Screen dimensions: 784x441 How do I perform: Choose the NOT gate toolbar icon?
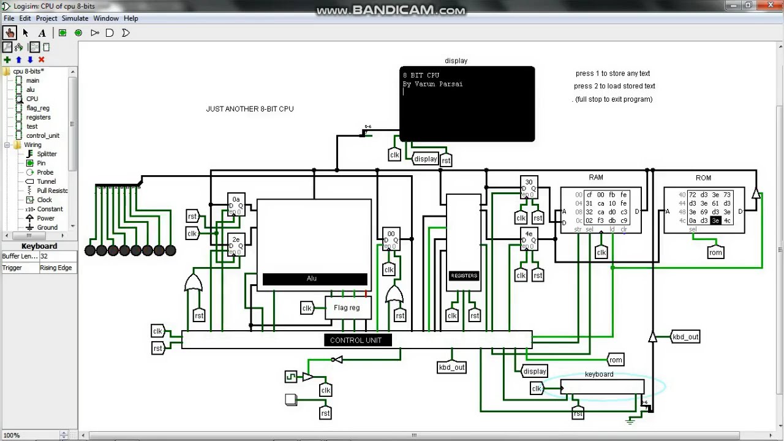pos(95,33)
